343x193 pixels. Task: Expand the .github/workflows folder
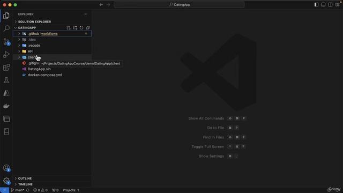coord(53,34)
